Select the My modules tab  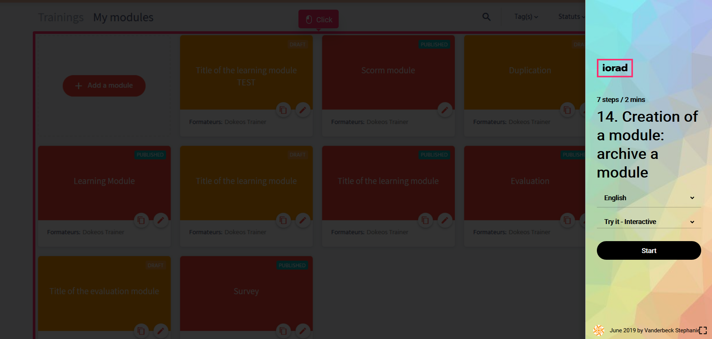123,17
